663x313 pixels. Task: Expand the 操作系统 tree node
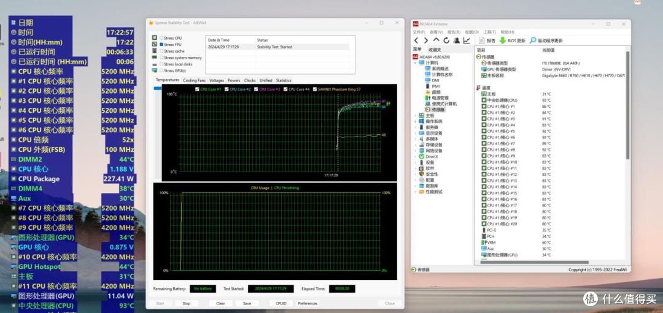pyautogui.click(x=415, y=121)
